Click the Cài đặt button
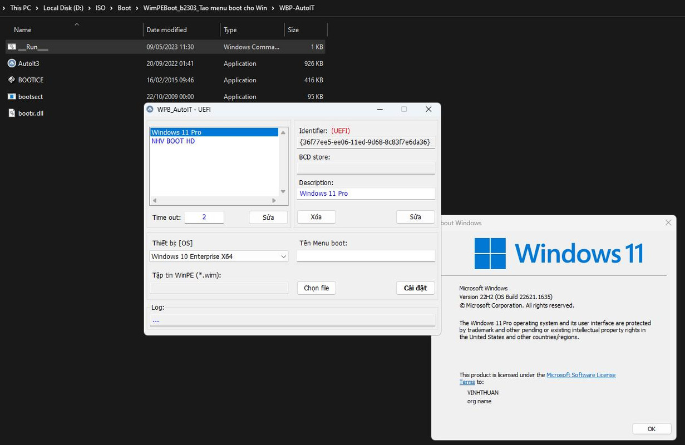Viewport: 685px width, 445px height. (415, 288)
